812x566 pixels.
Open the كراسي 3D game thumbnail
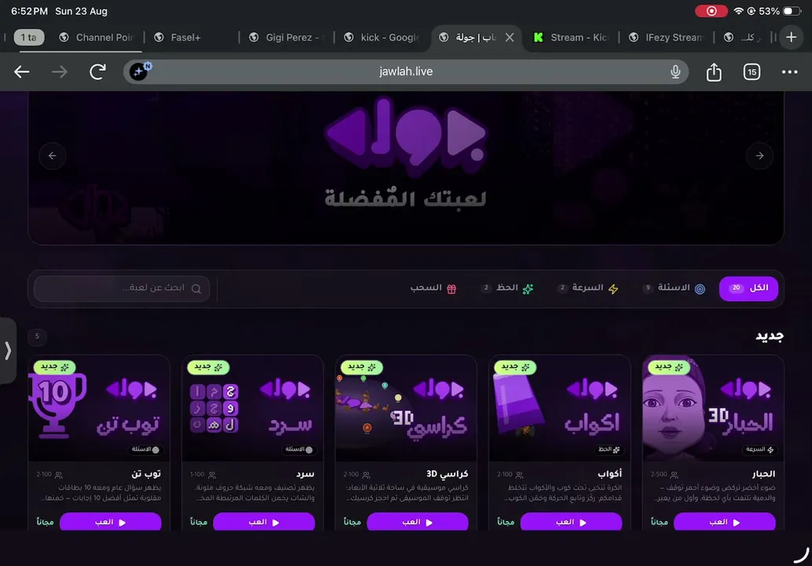click(x=406, y=408)
